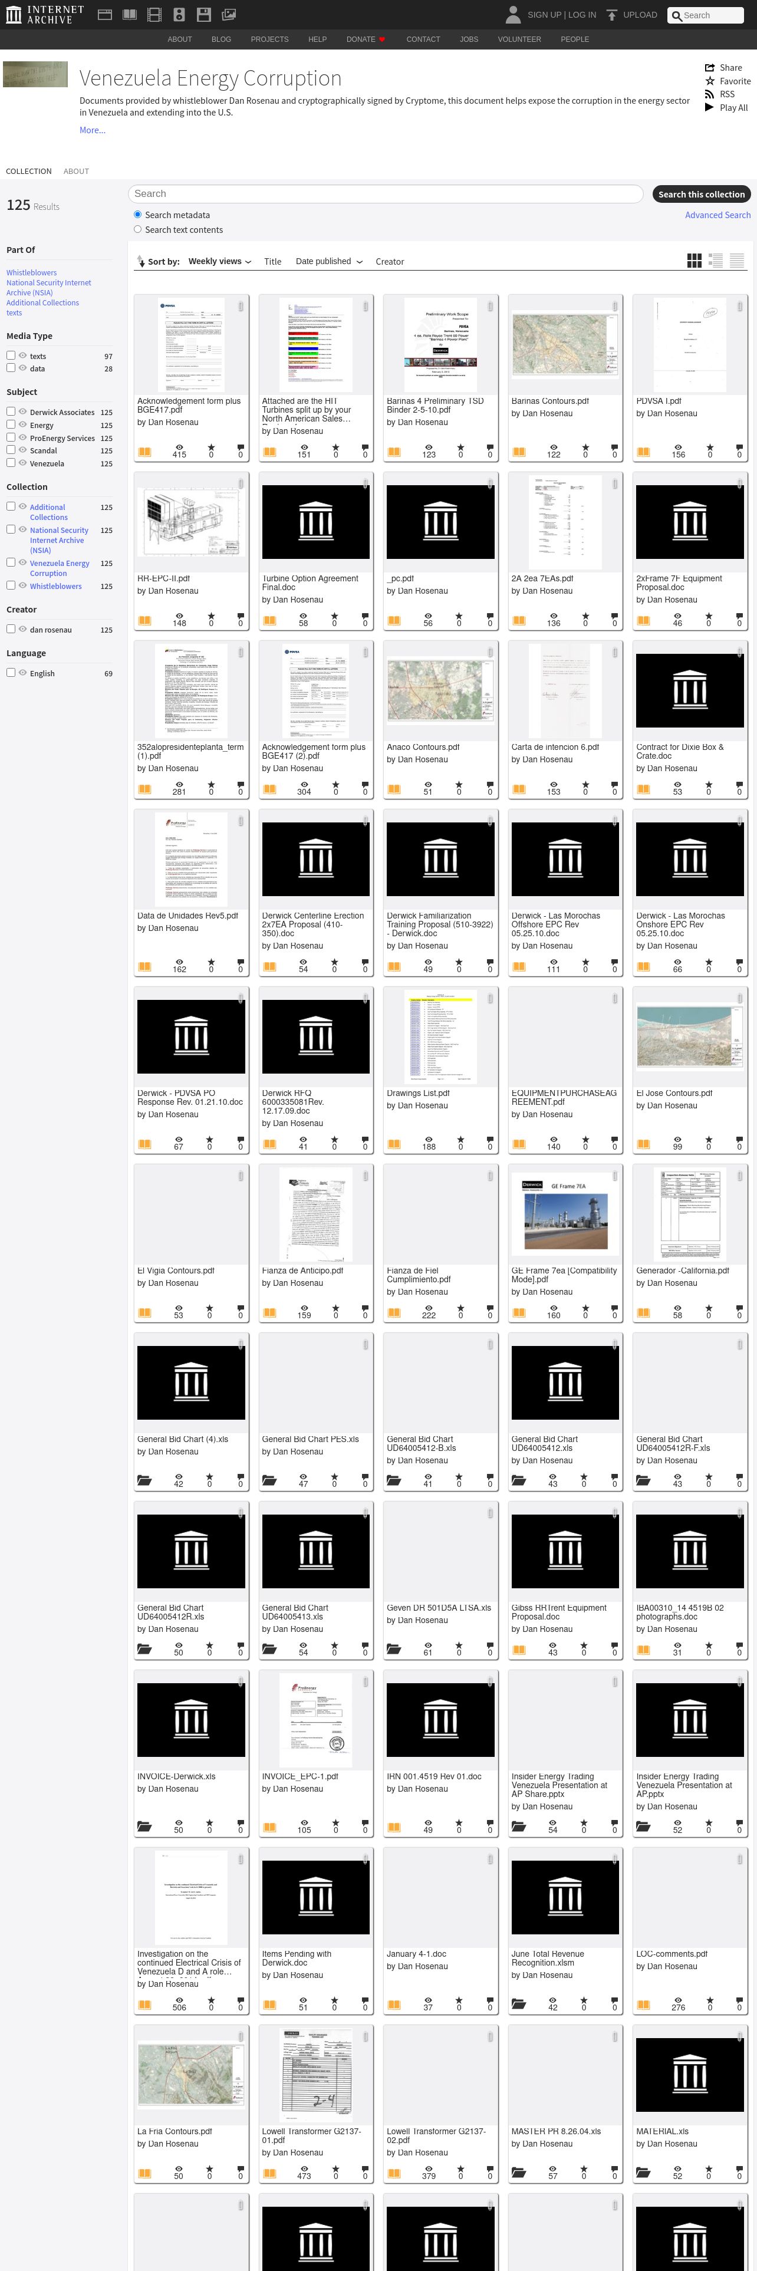757x2271 pixels.
Task: Click folder data icon on INVOICE-Derwick.xls card
Action: 144,1826
